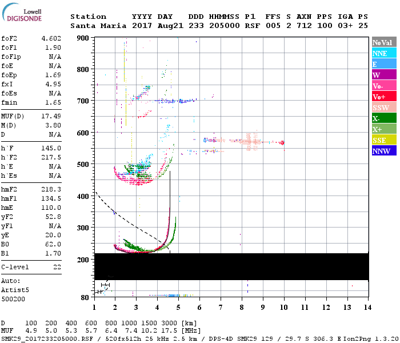This screenshot has width=400, height=343.
Task: Click the D 3000 km table value
Action: point(169,324)
